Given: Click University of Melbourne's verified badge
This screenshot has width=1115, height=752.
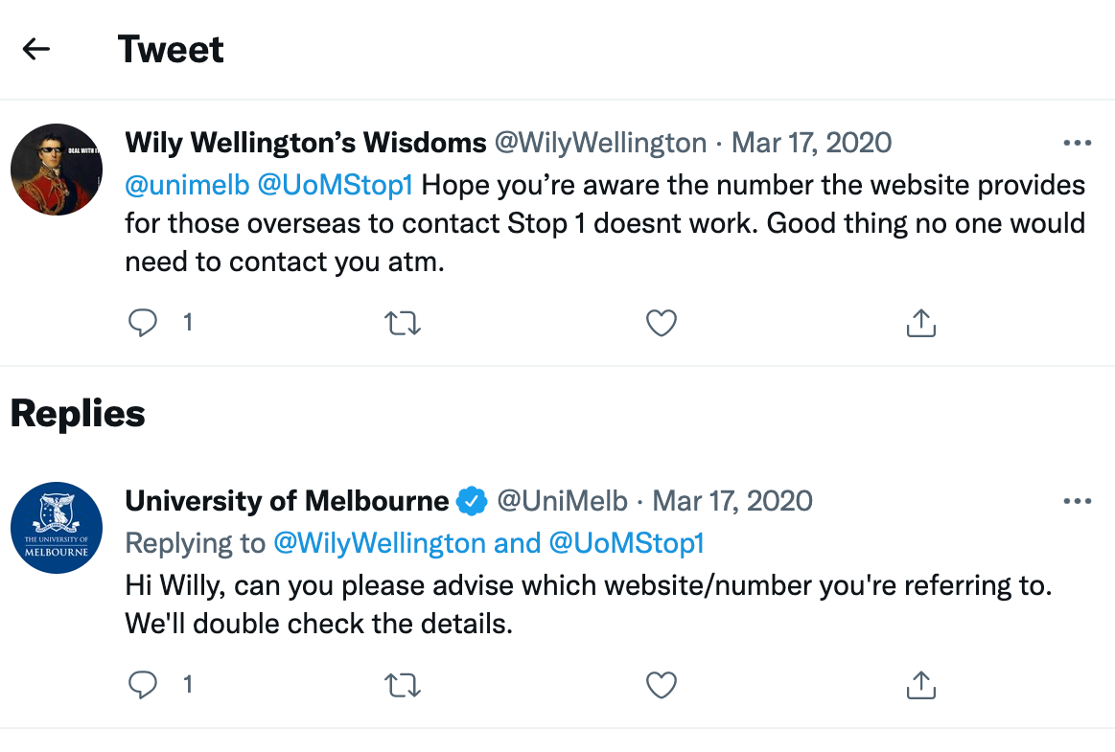Looking at the screenshot, I should 472,501.
